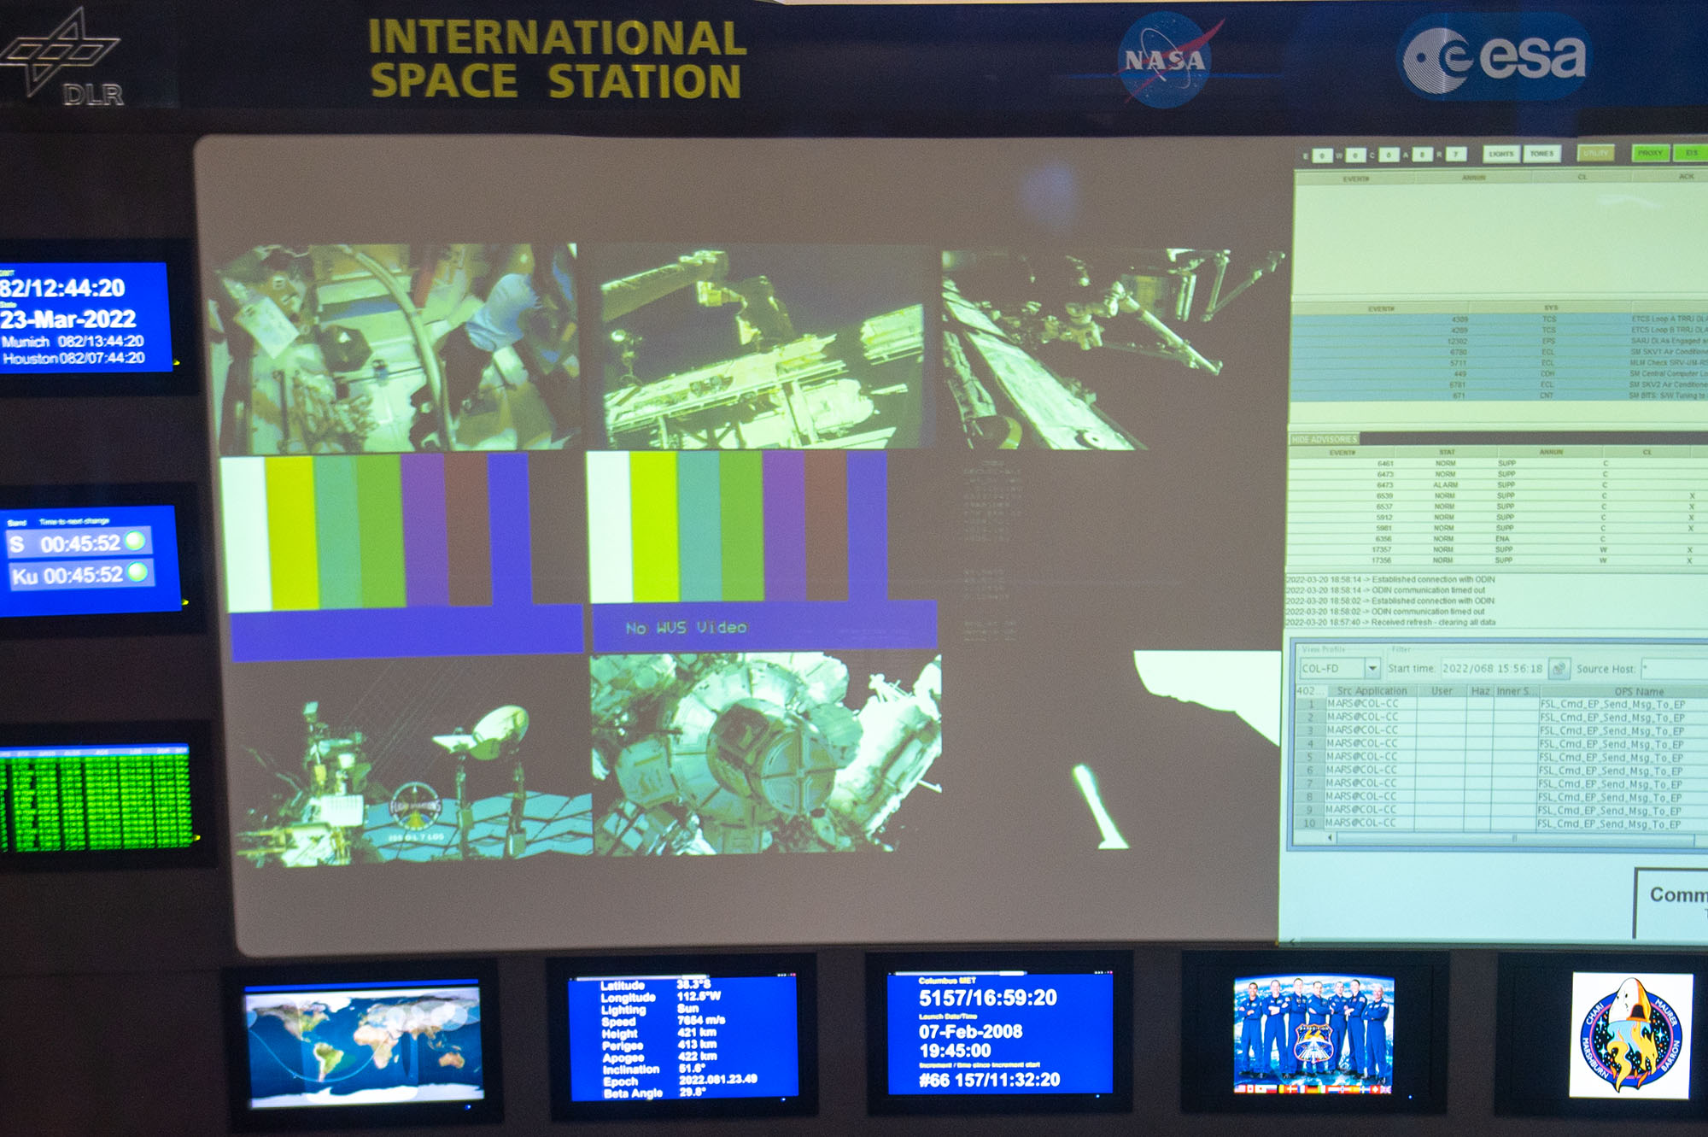Click the calendar icon beside Start time
Image resolution: width=1708 pixels, height=1137 pixels.
click(x=1559, y=668)
